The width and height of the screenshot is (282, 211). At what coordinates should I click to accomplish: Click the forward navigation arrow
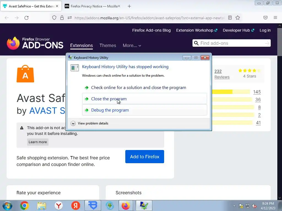(x=17, y=18)
